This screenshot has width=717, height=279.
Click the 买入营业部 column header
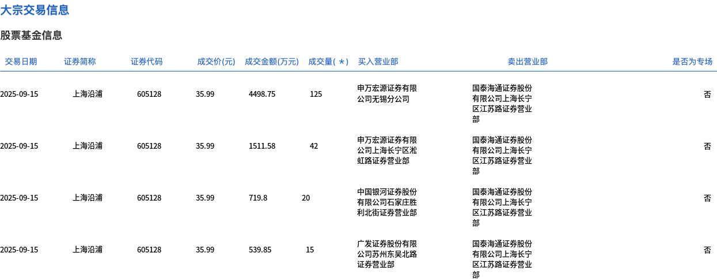378,62
